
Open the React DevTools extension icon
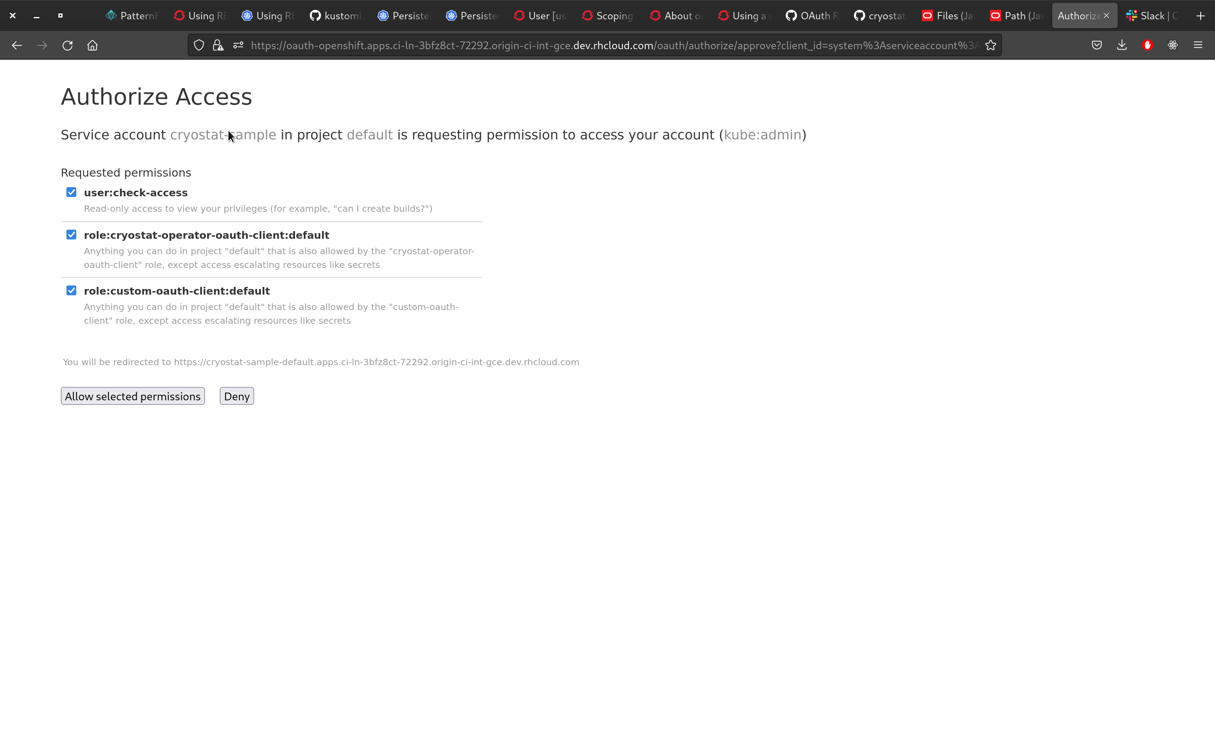point(1172,45)
